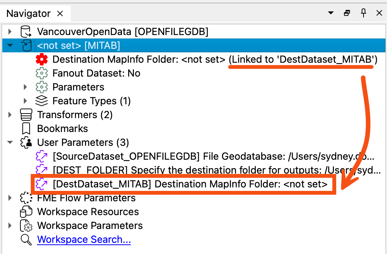Click the Workspace Resources icon
Screen dimensions: 387x254
(x=26, y=212)
